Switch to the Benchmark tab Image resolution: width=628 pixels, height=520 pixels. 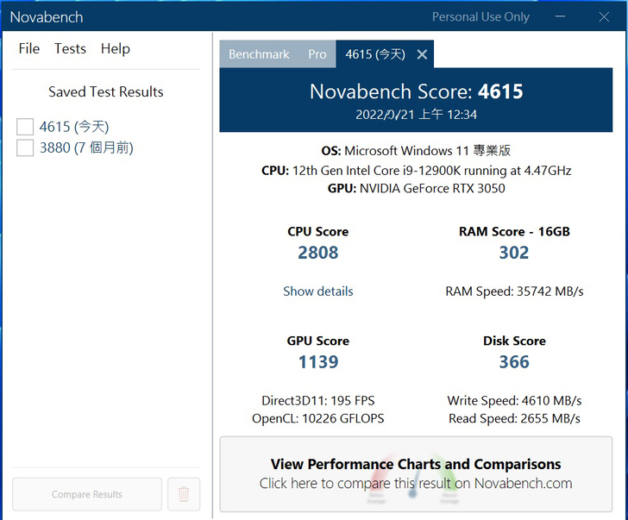(x=259, y=54)
